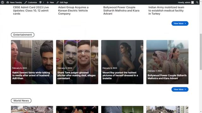Screen dimensions: 202x113
Task: Open last World News thumbnail with collapsed building
Action: tap(167, 110)
